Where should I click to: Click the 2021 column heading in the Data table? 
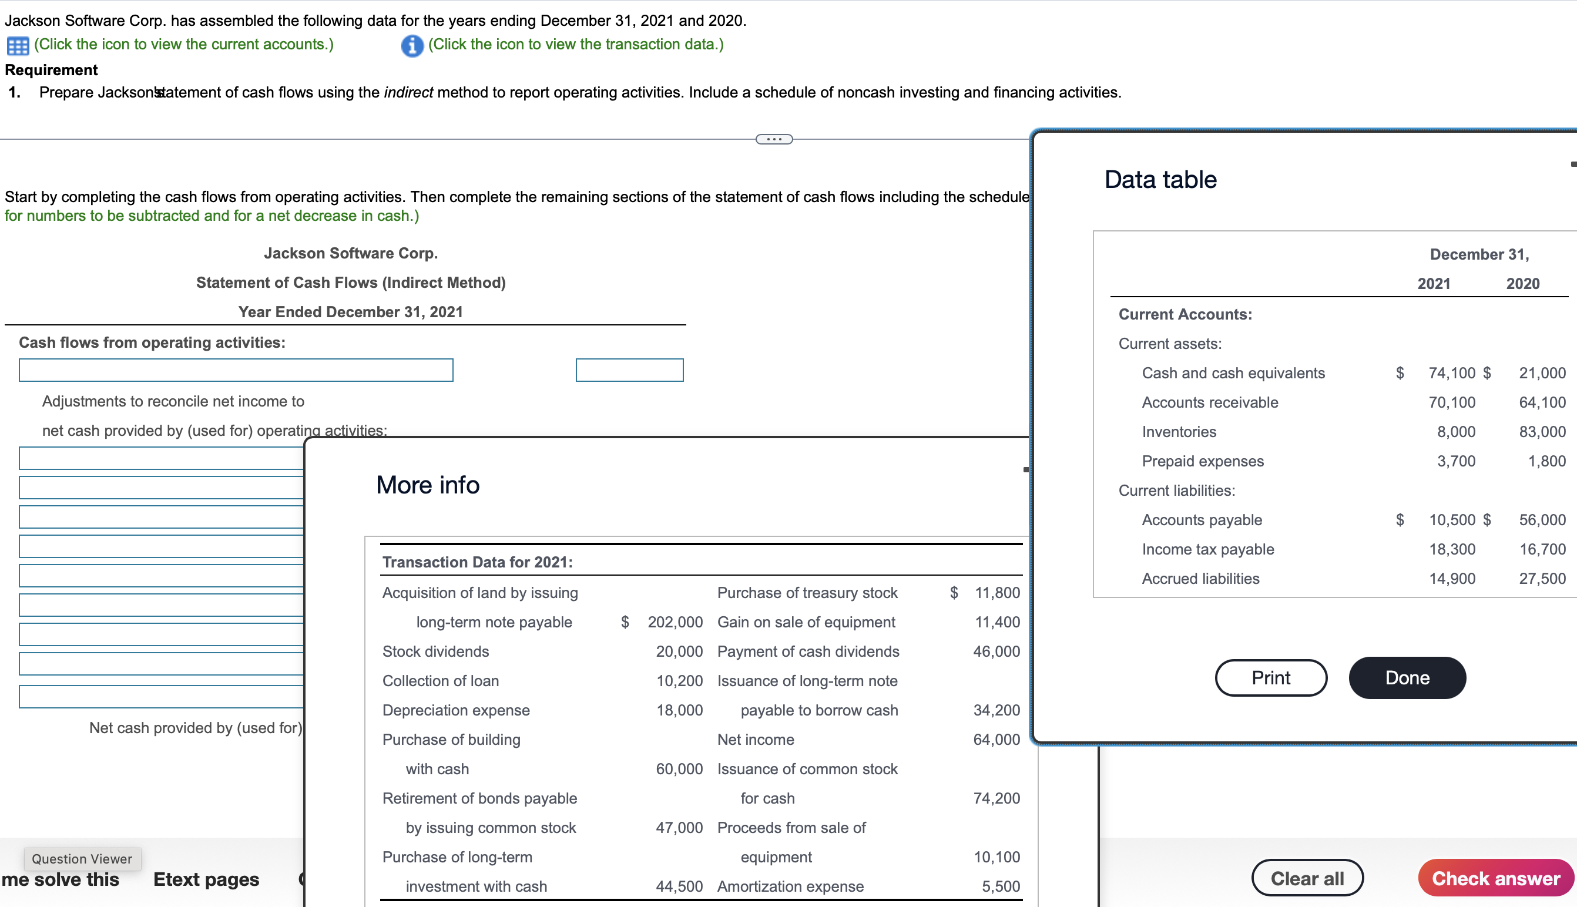[1434, 283]
